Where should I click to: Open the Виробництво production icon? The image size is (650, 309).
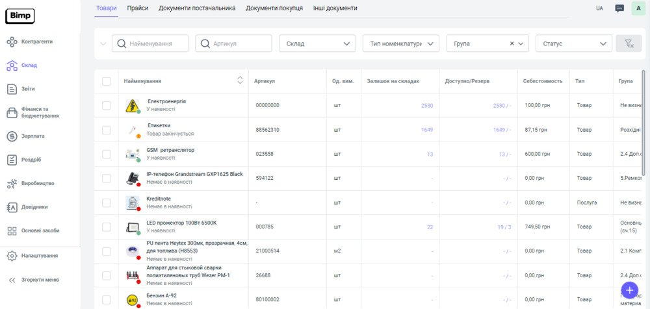coord(12,184)
